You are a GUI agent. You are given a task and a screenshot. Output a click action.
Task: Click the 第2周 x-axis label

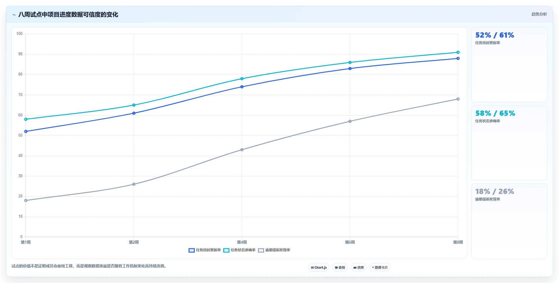tap(134, 242)
